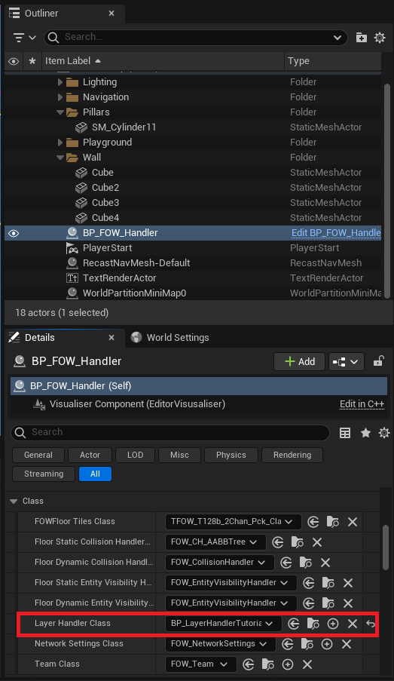
Task: Create new folder in Outliner
Action: (x=361, y=38)
